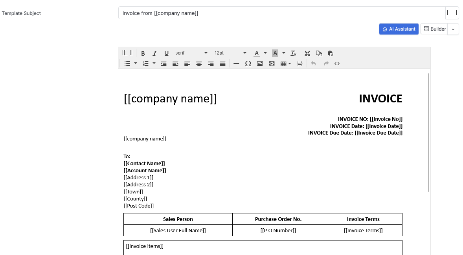This screenshot has height=255, width=463.
Task: Click the large [[company name]] header text
Action: coord(170,98)
